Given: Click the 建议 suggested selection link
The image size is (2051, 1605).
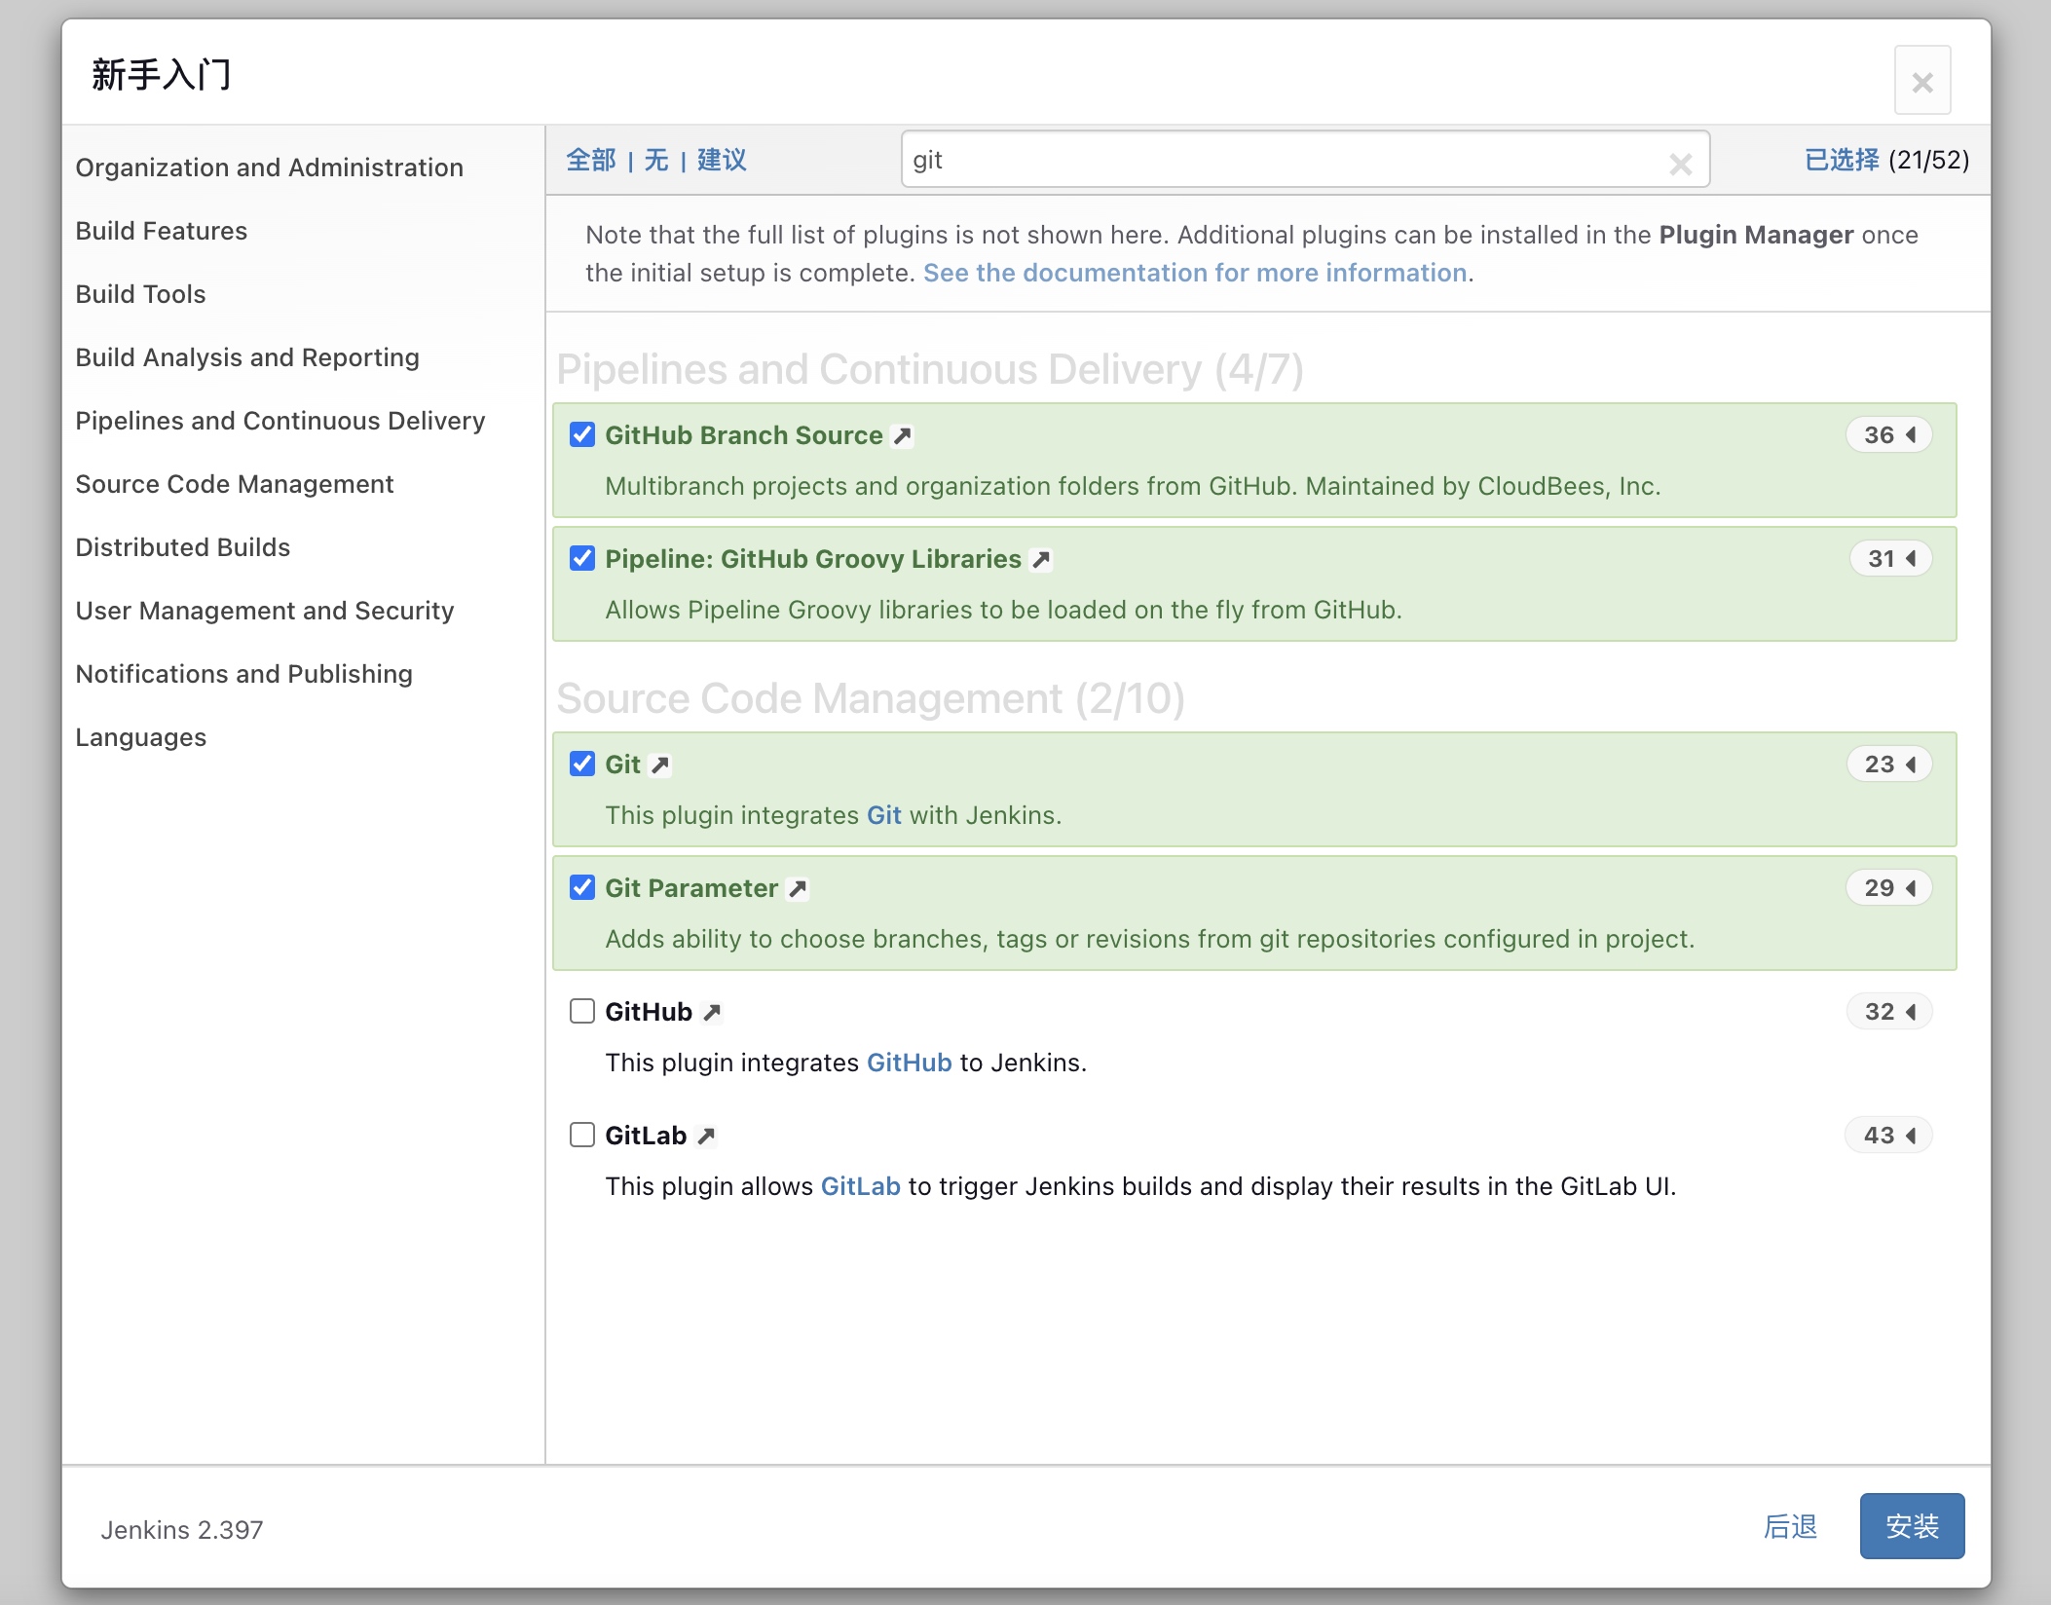Looking at the screenshot, I should (722, 160).
